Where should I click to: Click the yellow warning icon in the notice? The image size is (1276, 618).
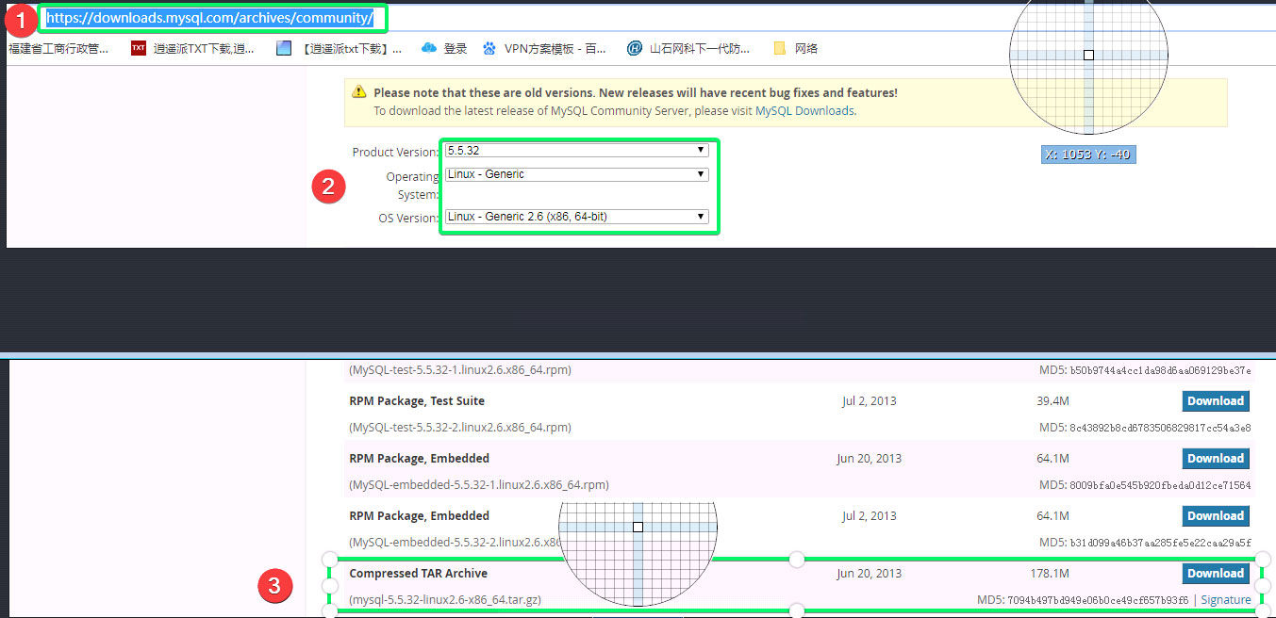point(358,92)
